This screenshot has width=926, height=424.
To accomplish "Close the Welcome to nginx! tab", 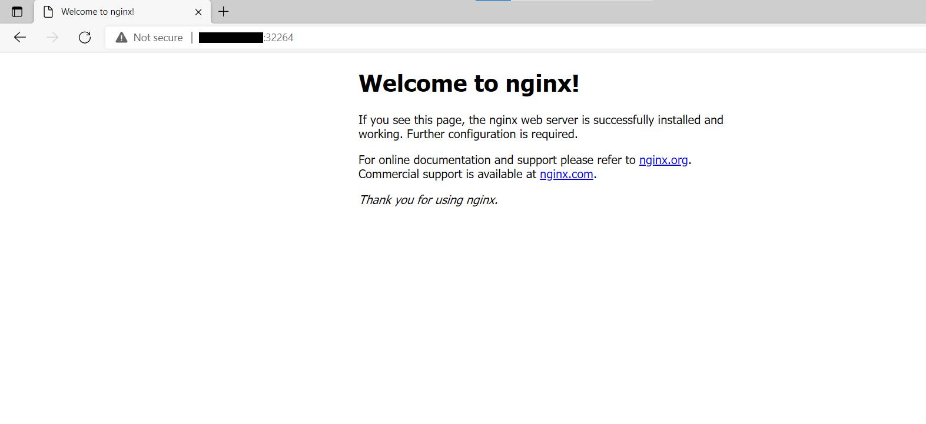I will tap(198, 12).
